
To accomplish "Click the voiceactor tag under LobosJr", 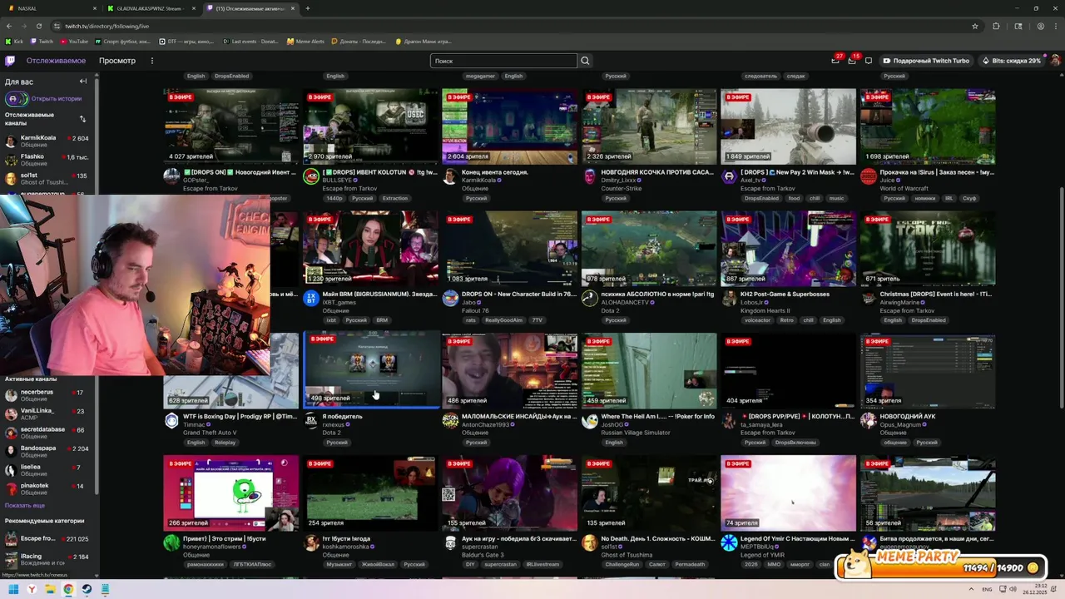I will [x=758, y=320].
